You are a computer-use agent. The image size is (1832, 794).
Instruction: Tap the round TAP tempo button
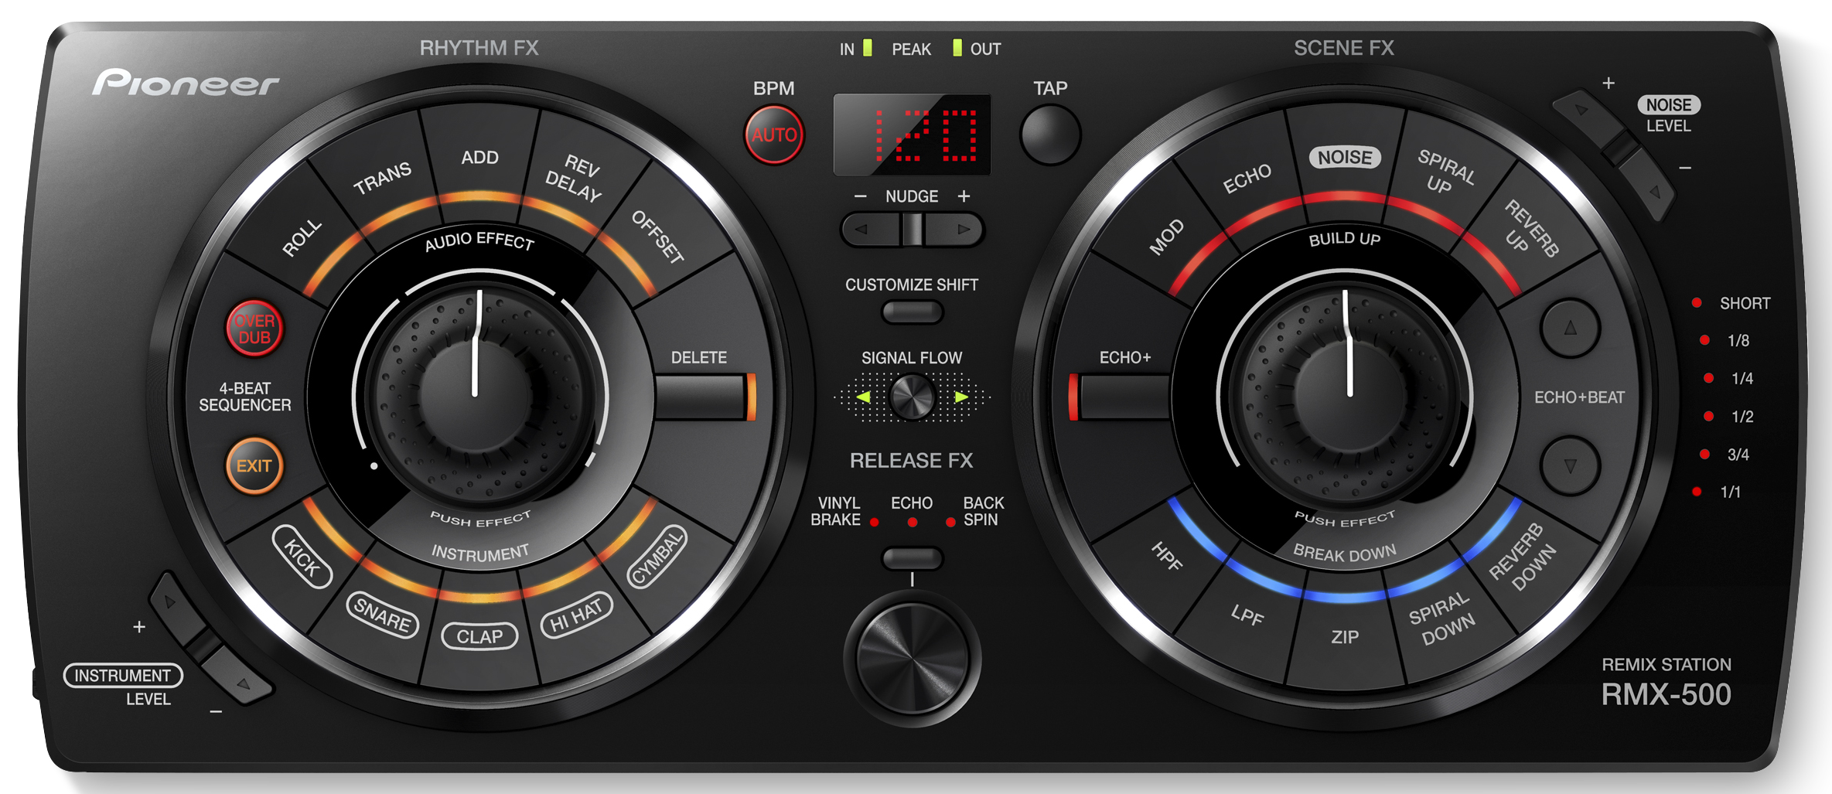pyautogui.click(x=1049, y=135)
